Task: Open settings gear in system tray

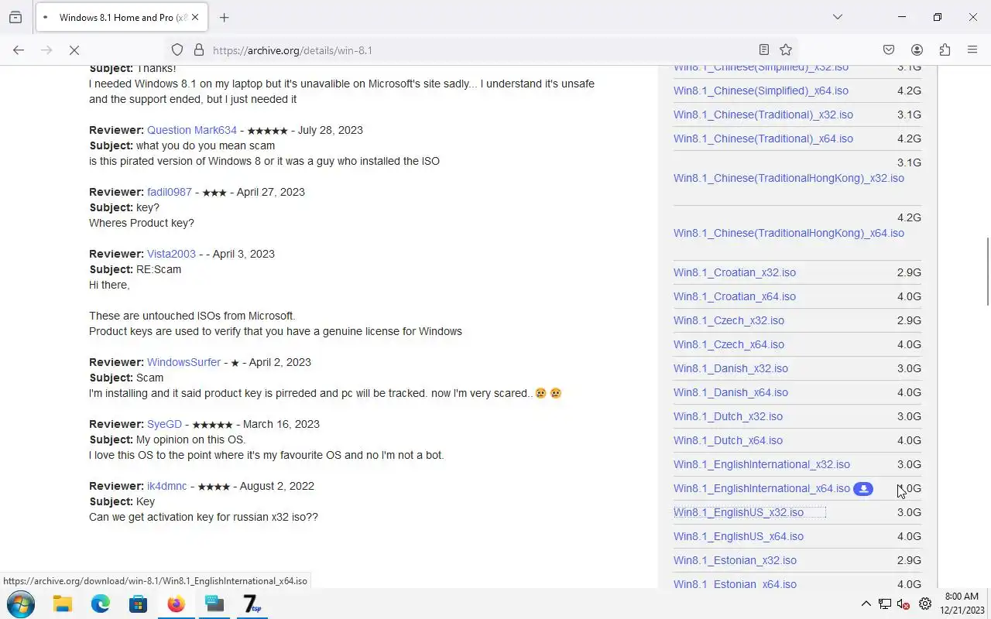Action: coord(925,604)
